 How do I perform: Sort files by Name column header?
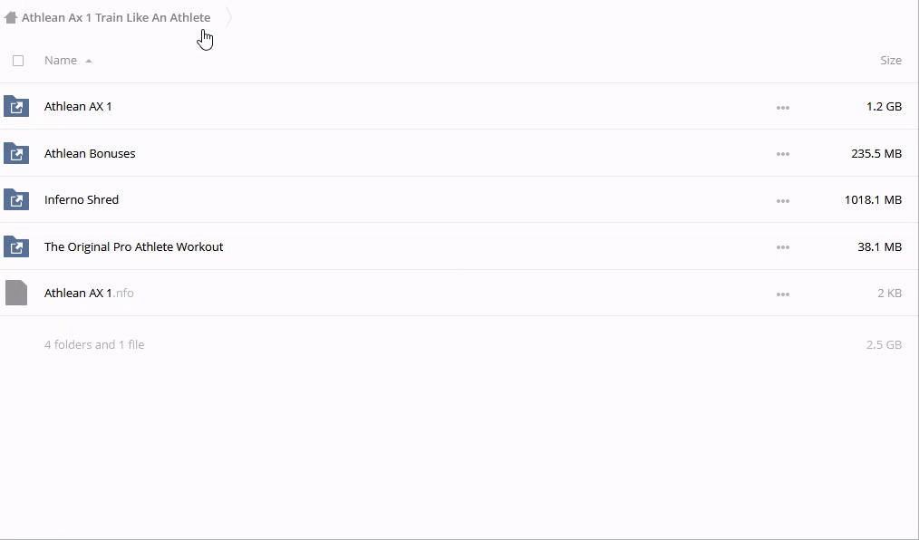(x=61, y=61)
